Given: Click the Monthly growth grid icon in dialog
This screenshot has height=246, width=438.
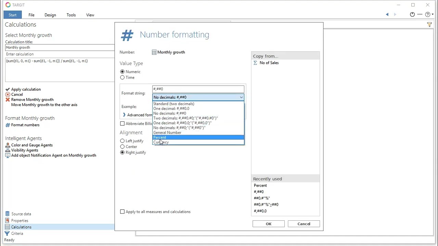Looking at the screenshot, I should (x=154, y=52).
